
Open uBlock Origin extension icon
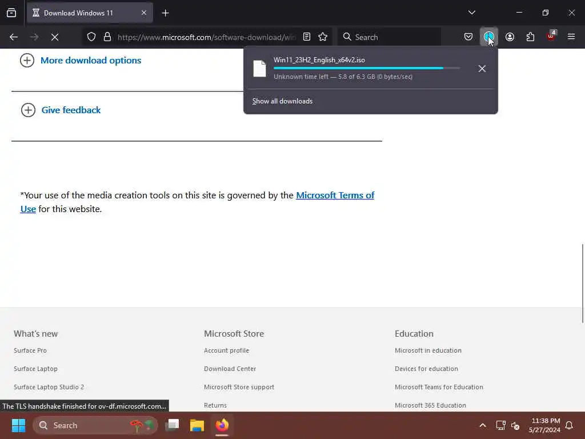[551, 36]
